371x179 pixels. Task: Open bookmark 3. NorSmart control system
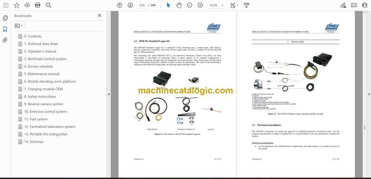click(x=45, y=59)
